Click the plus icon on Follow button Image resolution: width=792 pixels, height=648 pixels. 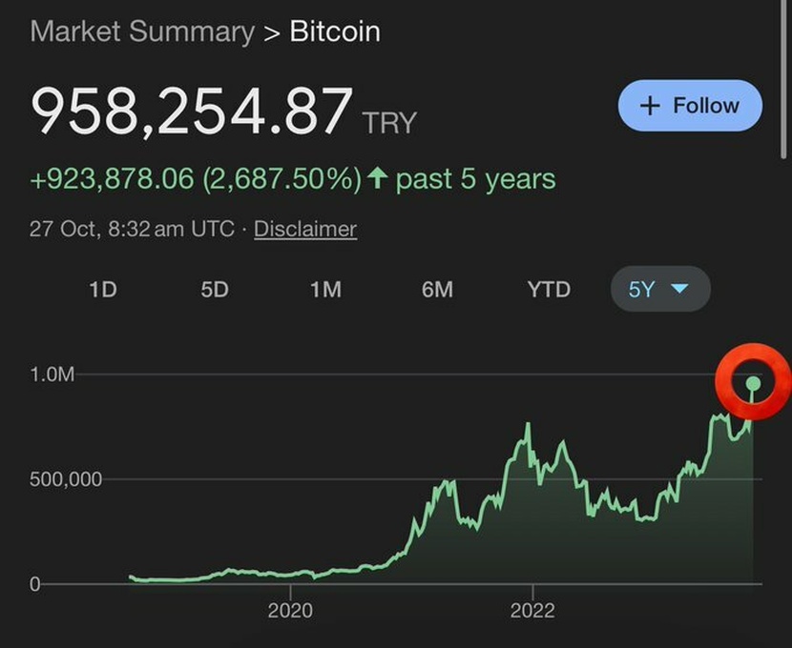pyautogui.click(x=650, y=106)
